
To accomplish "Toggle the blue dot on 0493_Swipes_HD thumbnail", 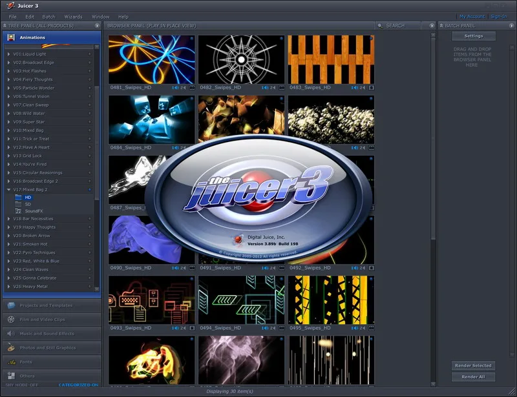I will 192,279.
